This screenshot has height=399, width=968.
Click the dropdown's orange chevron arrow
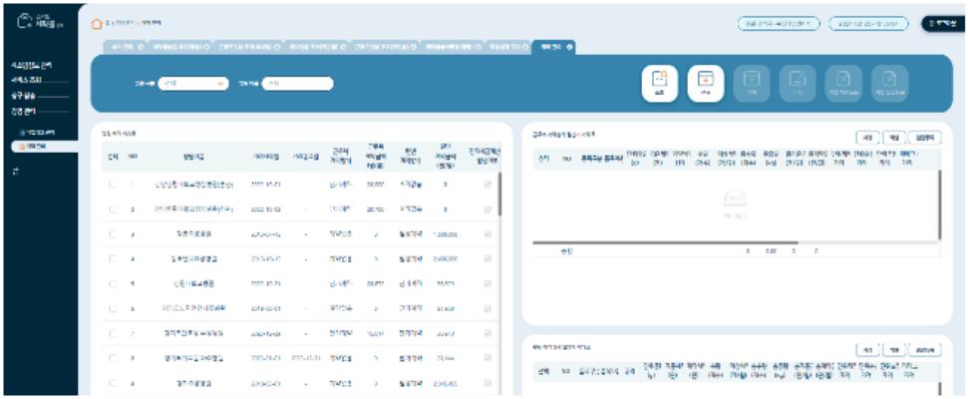(221, 84)
